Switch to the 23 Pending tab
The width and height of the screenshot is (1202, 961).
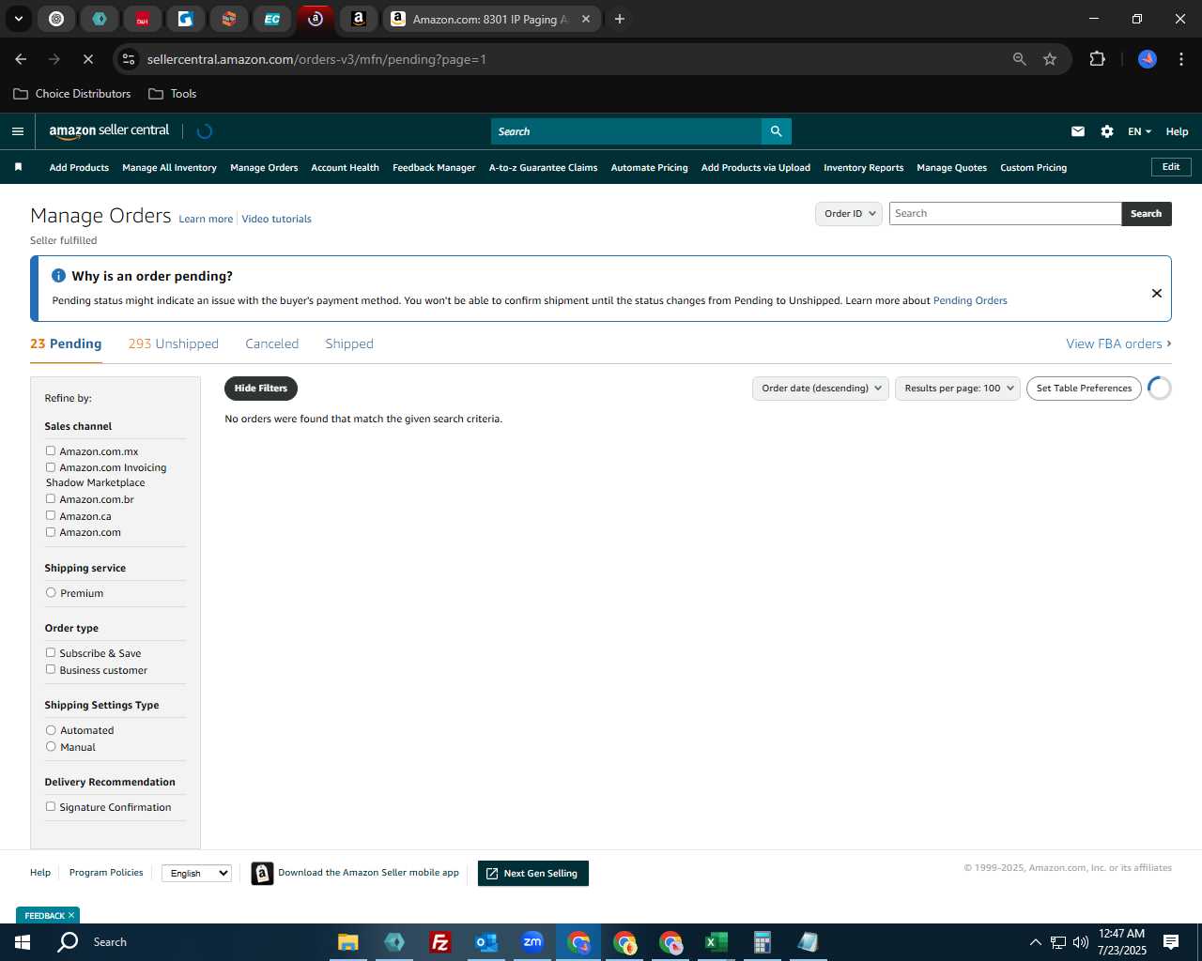pos(66,343)
